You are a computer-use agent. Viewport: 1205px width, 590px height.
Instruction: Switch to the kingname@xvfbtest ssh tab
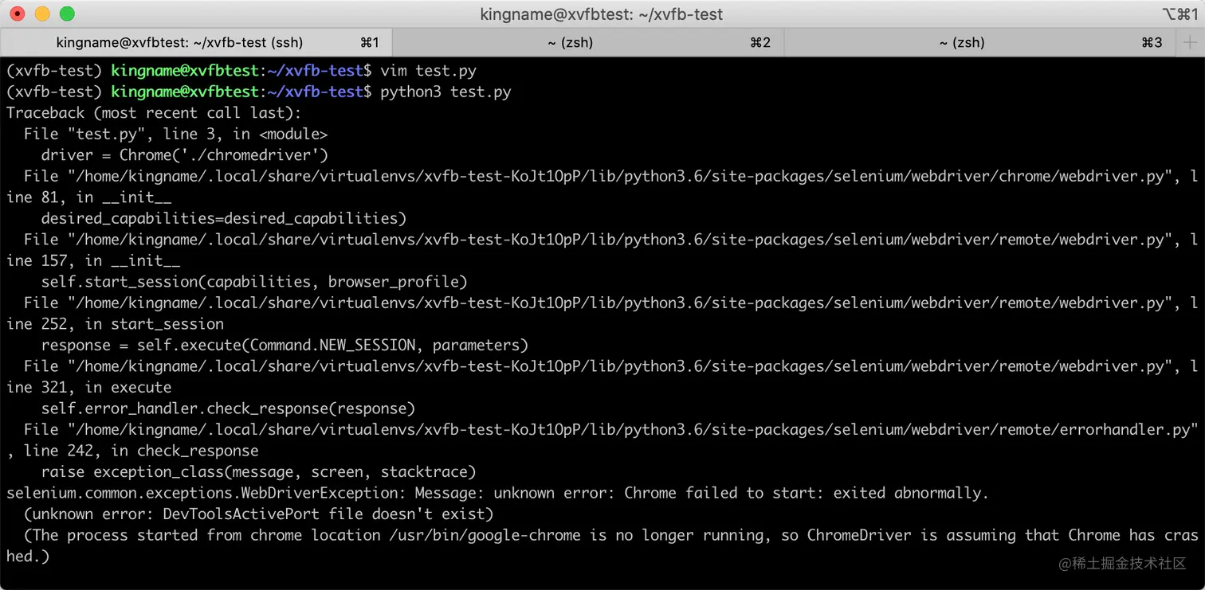[196, 42]
